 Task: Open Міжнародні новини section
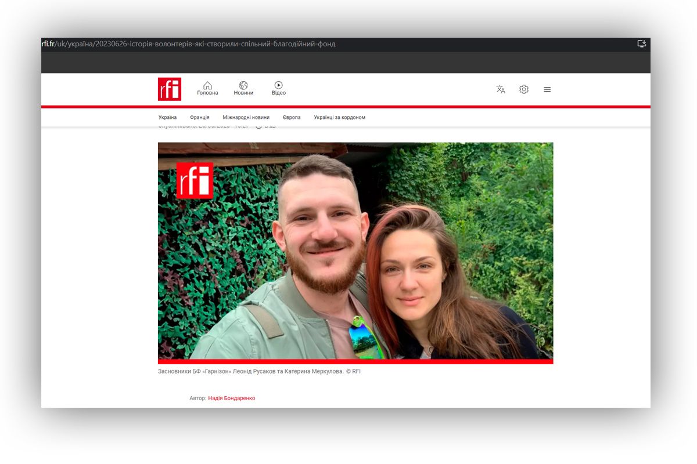(x=246, y=117)
